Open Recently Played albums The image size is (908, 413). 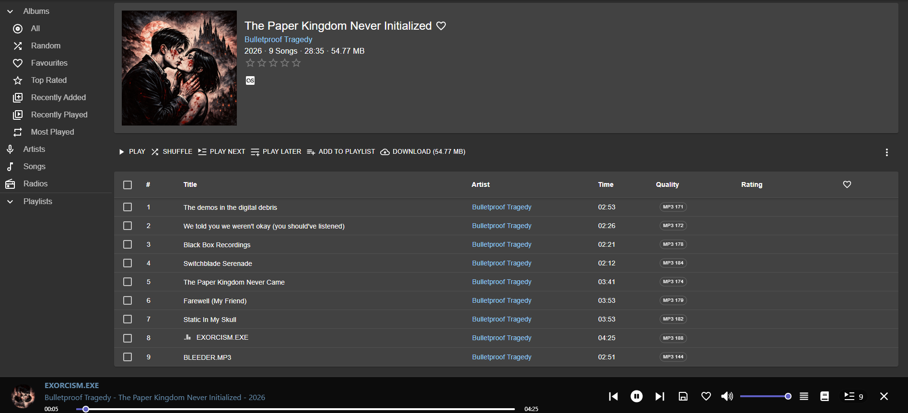[x=59, y=115]
